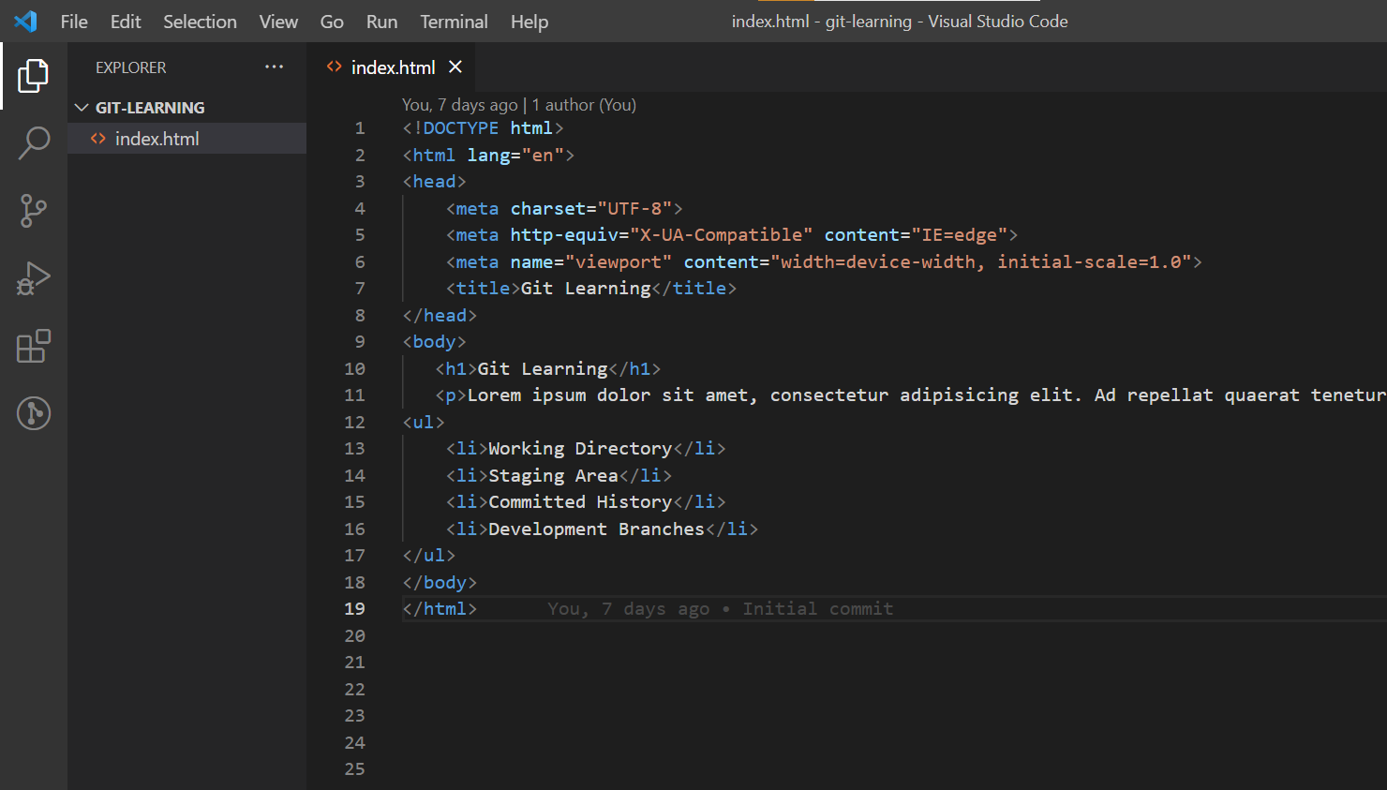Select the index.html editor tab

click(392, 67)
